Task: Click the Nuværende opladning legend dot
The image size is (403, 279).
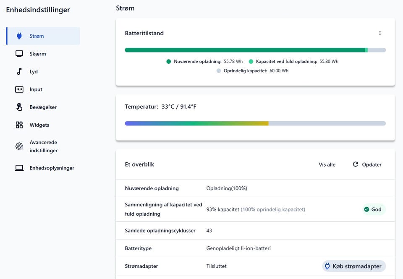Action: 169,61
